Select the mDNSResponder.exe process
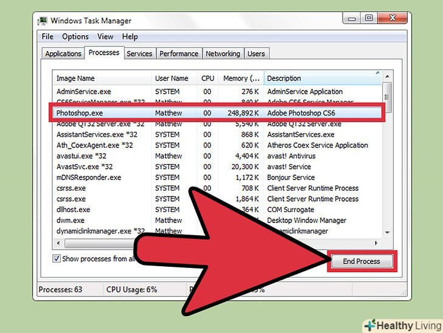This screenshot has width=443, height=333. point(217,177)
